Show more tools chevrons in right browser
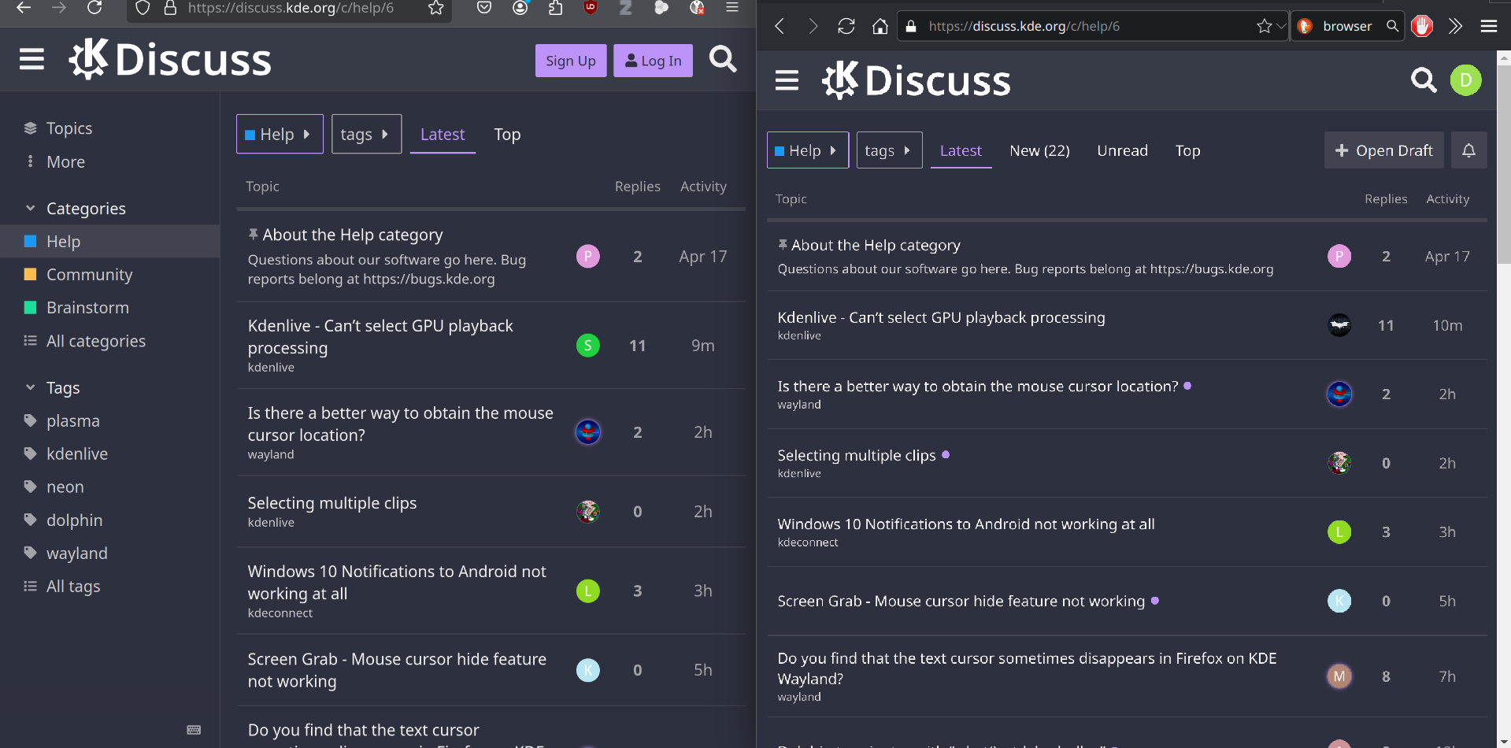 [1455, 26]
